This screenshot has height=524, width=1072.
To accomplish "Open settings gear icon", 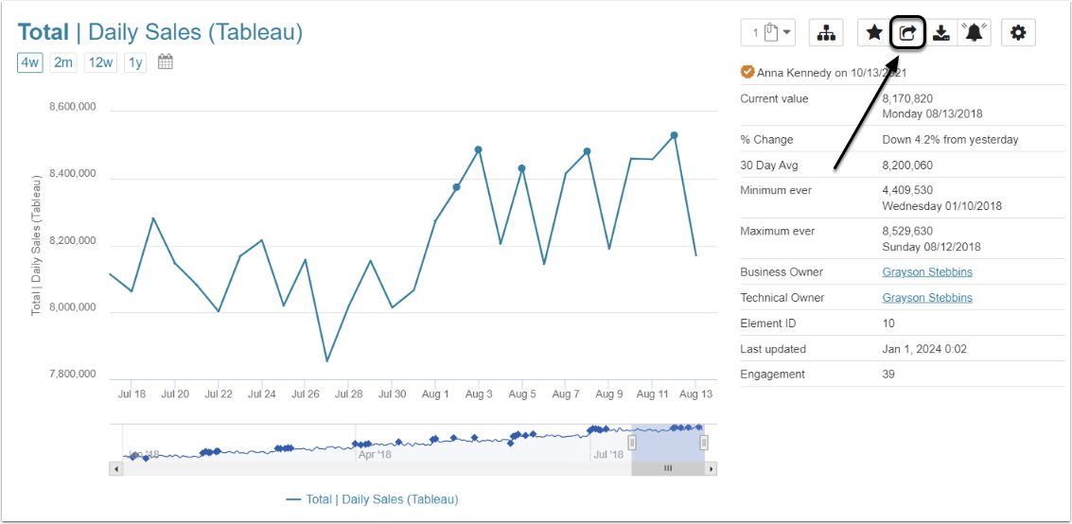I will coord(1018,33).
